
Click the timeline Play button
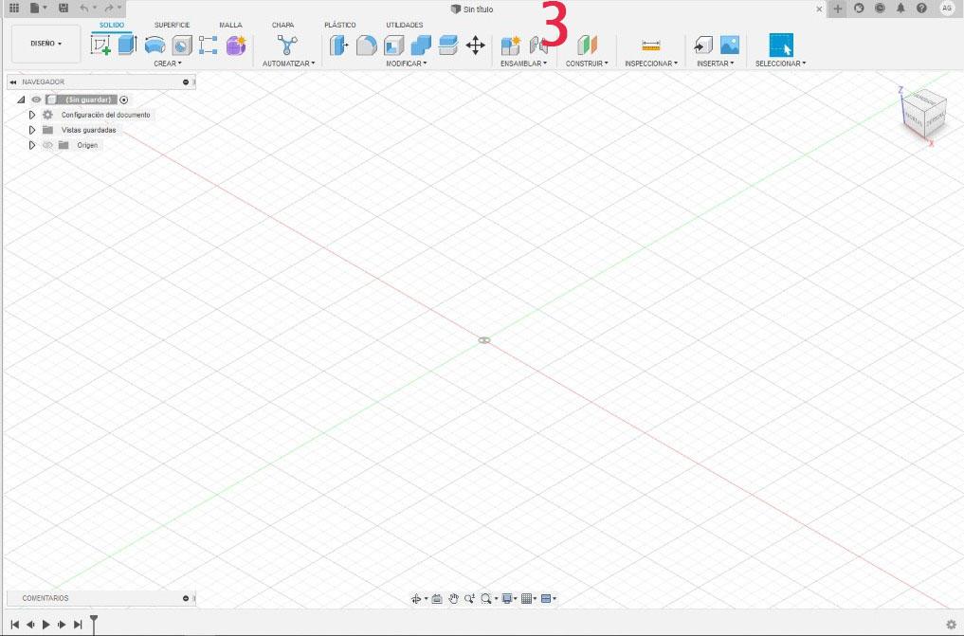(x=46, y=625)
